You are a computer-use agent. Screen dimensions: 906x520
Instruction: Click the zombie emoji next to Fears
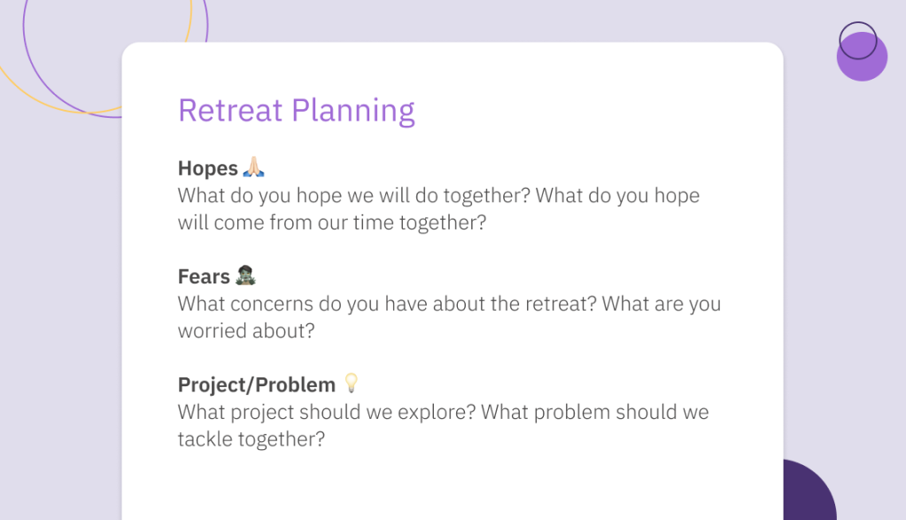pos(245,275)
